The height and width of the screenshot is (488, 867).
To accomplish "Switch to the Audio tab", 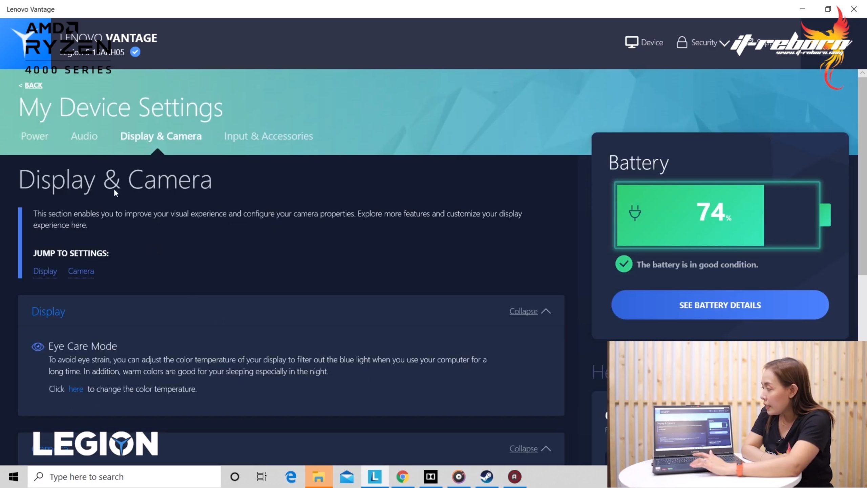I will (84, 136).
